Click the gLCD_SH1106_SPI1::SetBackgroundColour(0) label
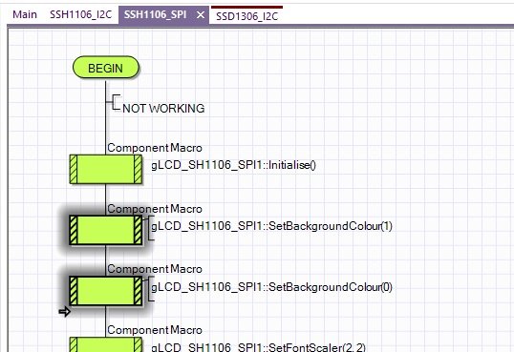 (x=271, y=287)
